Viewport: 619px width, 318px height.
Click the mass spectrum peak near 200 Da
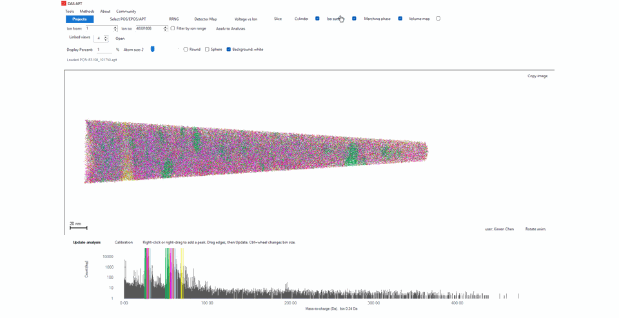(x=286, y=290)
